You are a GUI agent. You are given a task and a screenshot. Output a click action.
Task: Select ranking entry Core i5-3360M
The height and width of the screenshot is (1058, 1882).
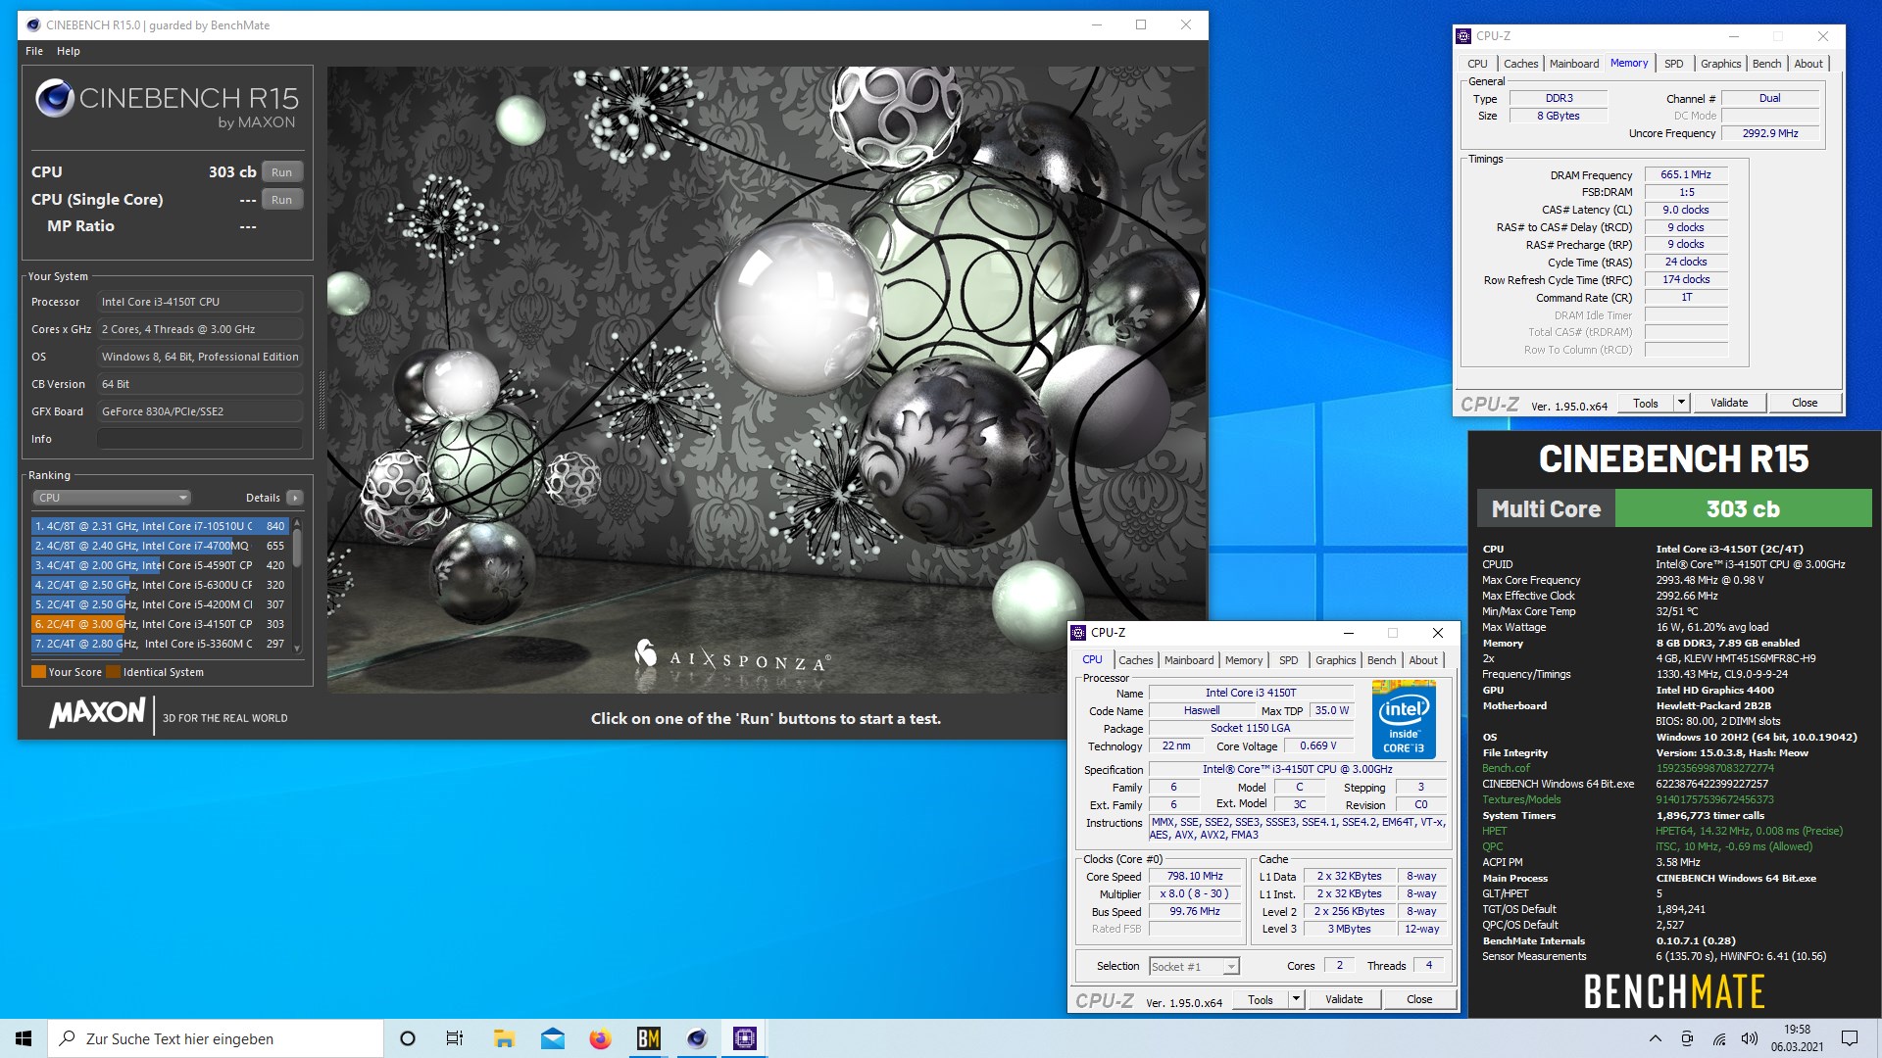point(160,644)
